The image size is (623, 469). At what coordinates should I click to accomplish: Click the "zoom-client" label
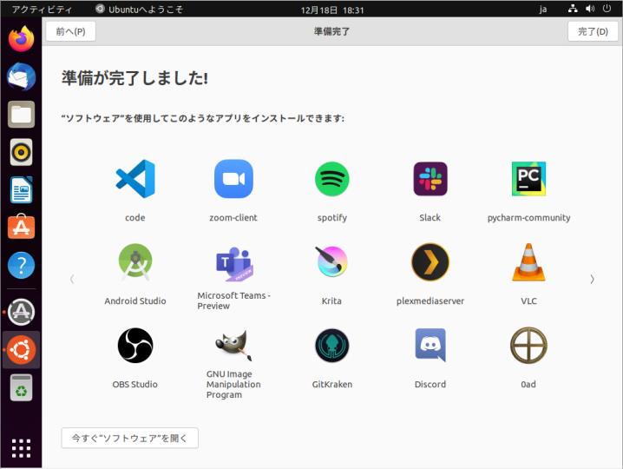(x=233, y=218)
